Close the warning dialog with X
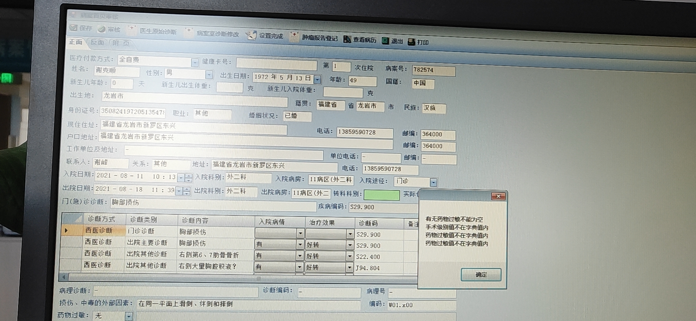Screen dimensions: 696x321 click(x=498, y=196)
